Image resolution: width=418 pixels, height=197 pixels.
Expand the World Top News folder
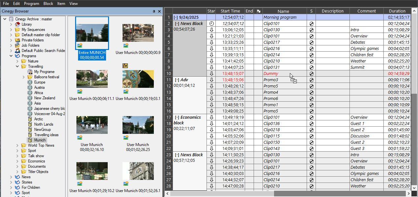[17, 145]
